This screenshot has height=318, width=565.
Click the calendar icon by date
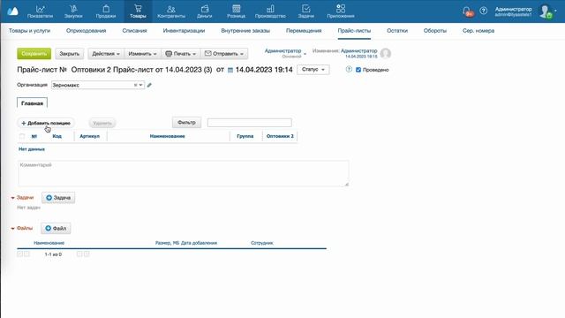click(x=230, y=70)
